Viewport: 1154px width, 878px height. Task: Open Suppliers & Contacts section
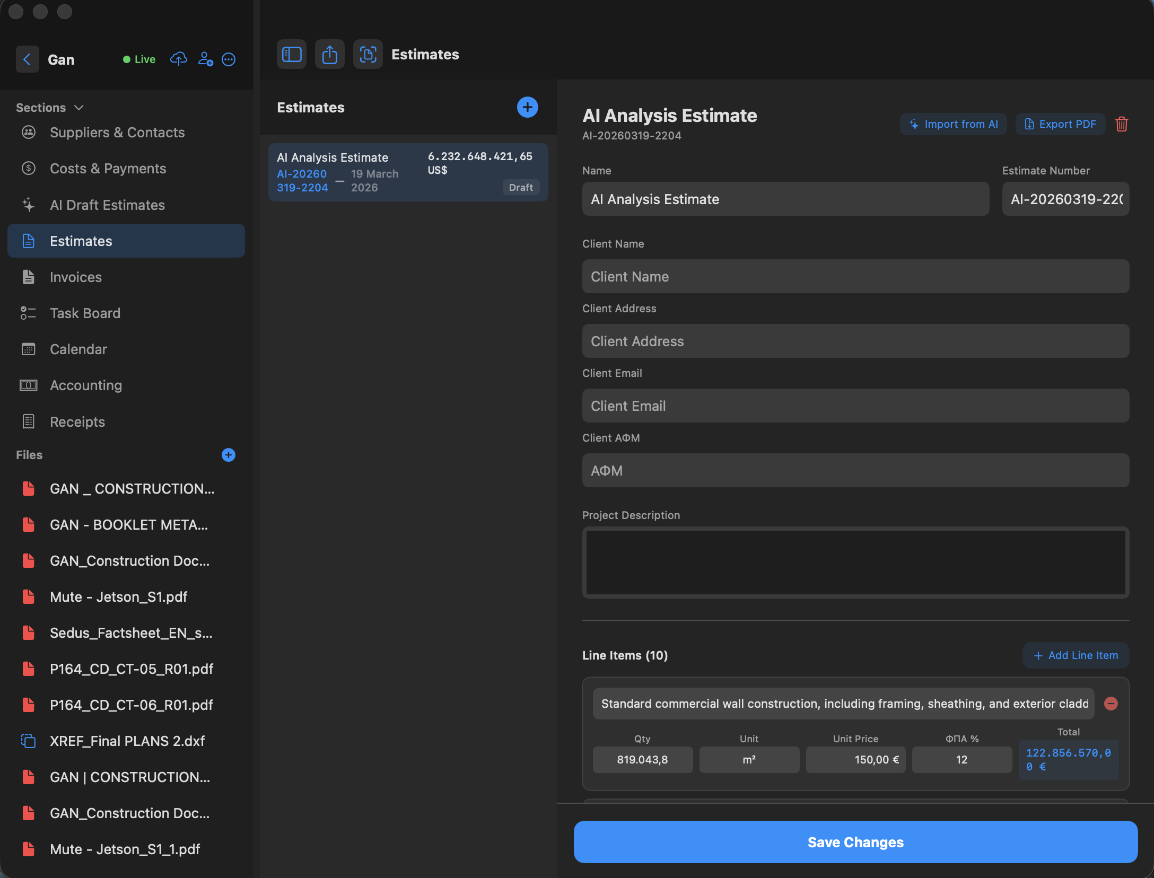tap(126, 133)
